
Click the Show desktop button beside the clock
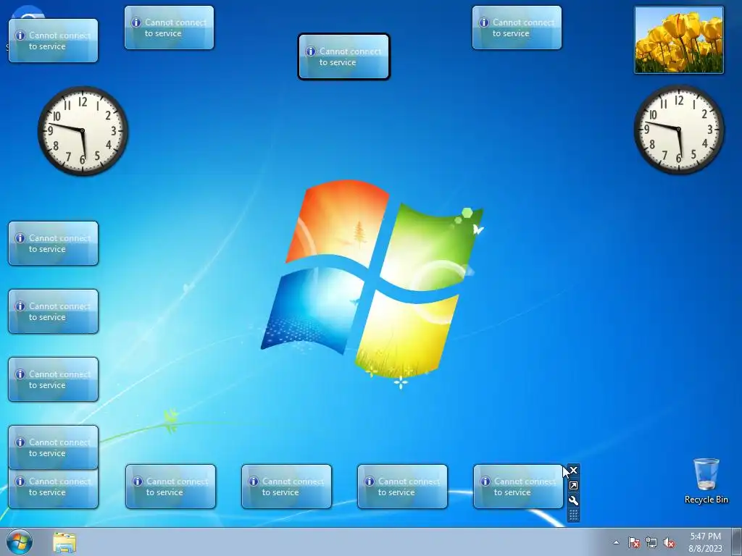(737, 542)
